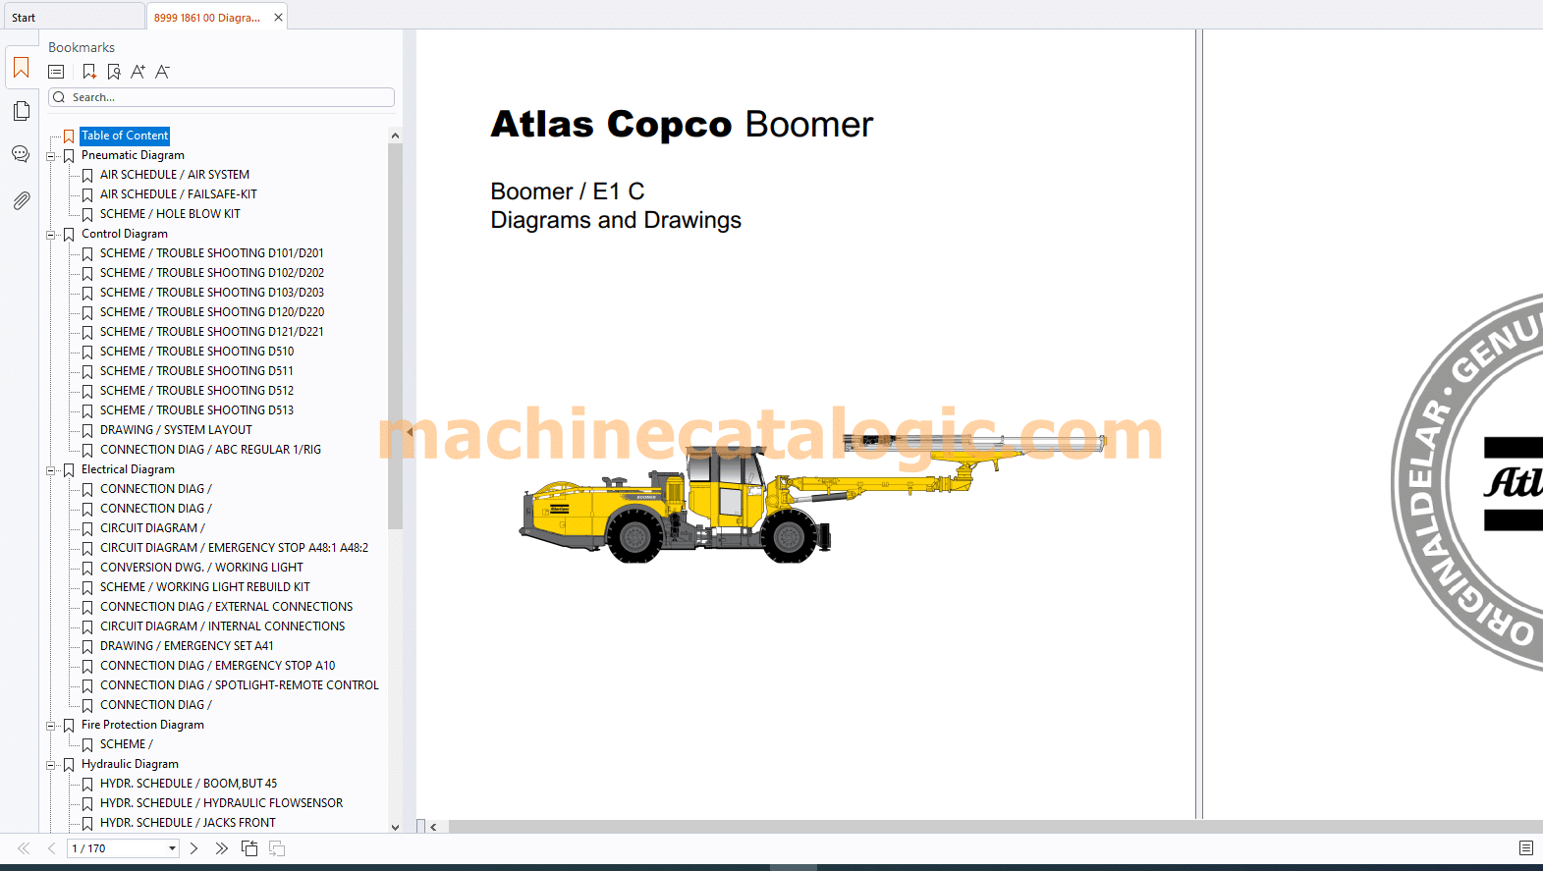
Task: Decrease bookmark text size with A- icon
Action: (163, 72)
